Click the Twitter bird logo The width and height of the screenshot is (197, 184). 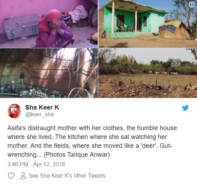point(185,108)
